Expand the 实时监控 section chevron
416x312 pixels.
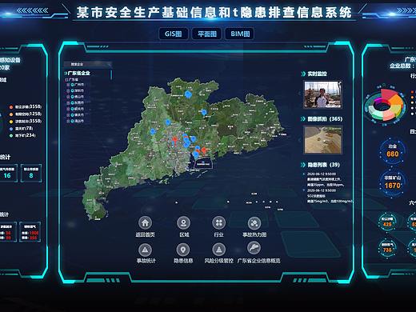coord(303,74)
